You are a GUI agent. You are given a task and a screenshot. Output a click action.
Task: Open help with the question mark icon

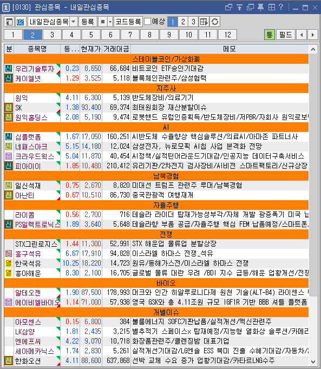pyautogui.click(x=281, y=7)
